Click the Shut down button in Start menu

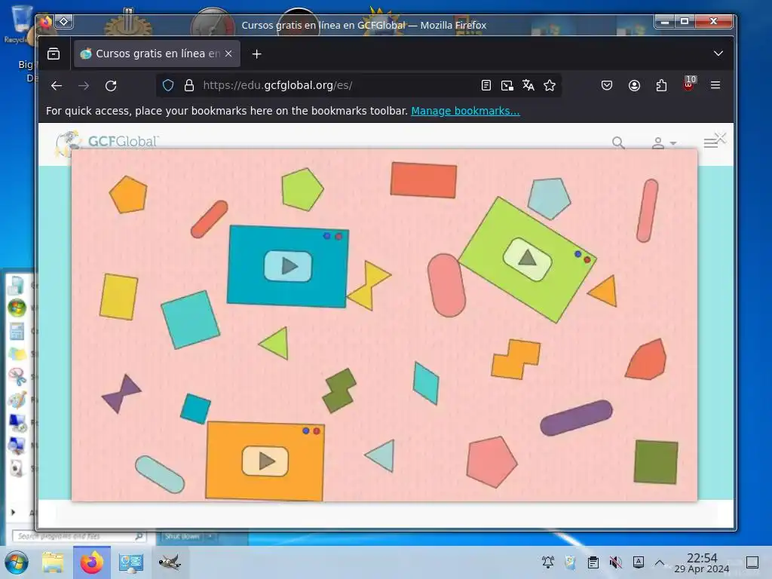(x=182, y=536)
